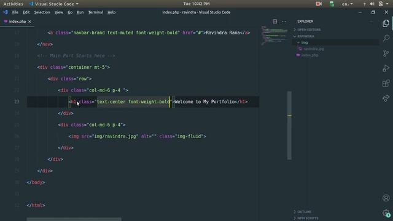
Task: Open the Accounts menu icon
Action: pos(386,198)
